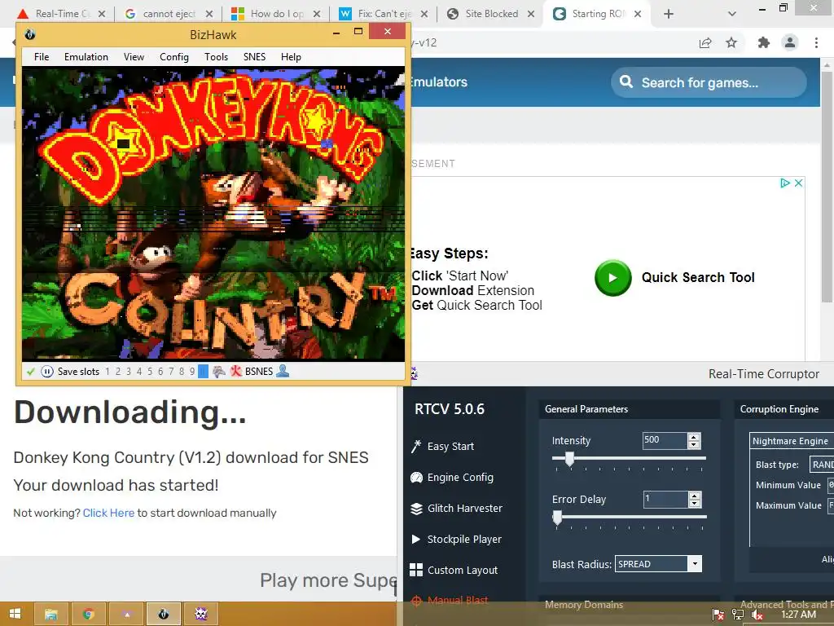Screen dimensions: 834x626
Task: Open Easy Start in RTCV
Action: (x=442, y=446)
